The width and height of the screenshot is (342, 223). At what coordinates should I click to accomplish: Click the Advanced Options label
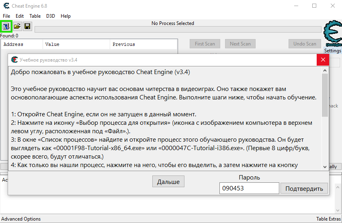(x=21, y=219)
